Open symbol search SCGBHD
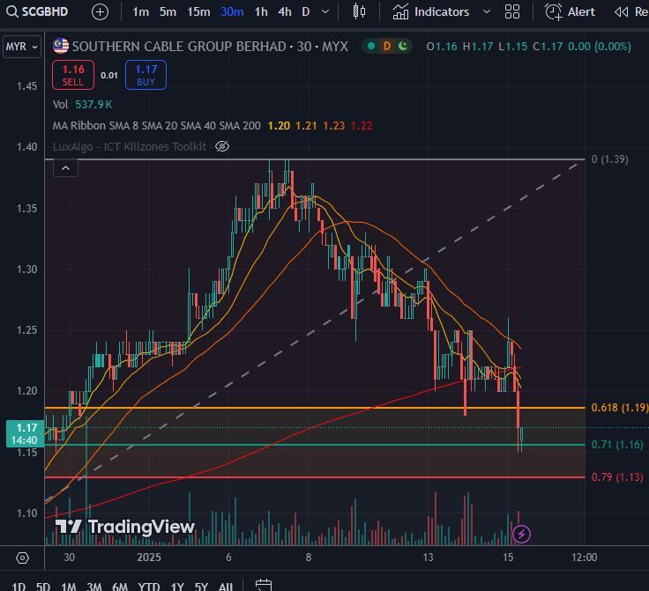 pyautogui.click(x=37, y=11)
